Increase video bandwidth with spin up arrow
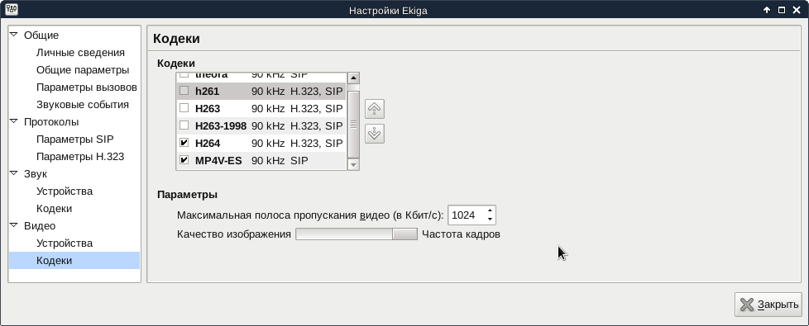The height and width of the screenshot is (326, 809). pyautogui.click(x=490, y=210)
